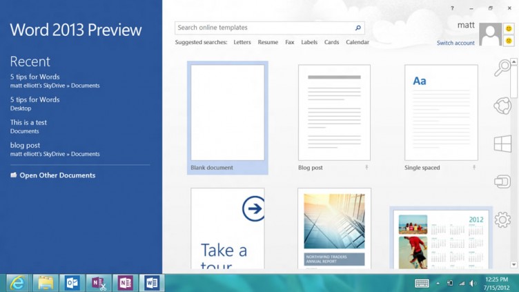The image size is (519, 292).
Task: Open OneNote from taskbar
Action: [125, 283]
